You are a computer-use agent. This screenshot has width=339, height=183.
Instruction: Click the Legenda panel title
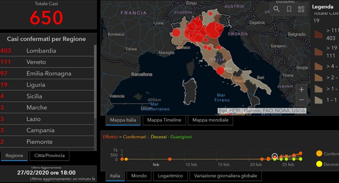(x=323, y=7)
